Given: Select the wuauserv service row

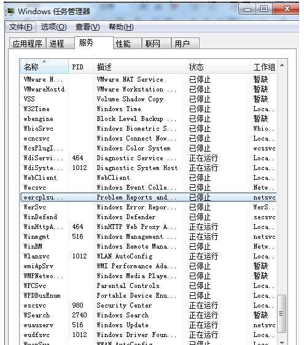Looking at the screenshot, I should pos(149,325).
